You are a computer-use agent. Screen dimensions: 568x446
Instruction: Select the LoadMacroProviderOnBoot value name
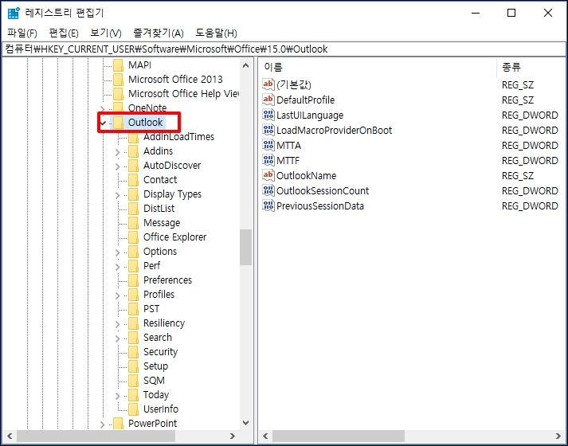tap(334, 131)
